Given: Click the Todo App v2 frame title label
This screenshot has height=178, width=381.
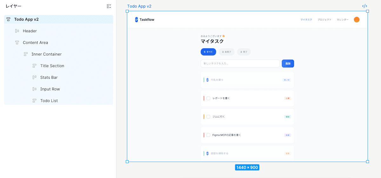Looking at the screenshot, I should [139, 6].
